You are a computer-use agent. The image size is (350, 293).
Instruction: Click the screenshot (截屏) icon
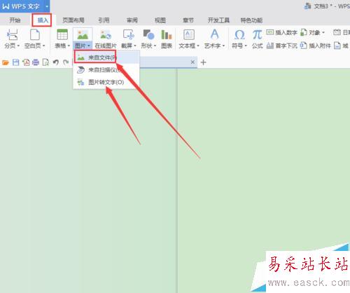click(129, 35)
